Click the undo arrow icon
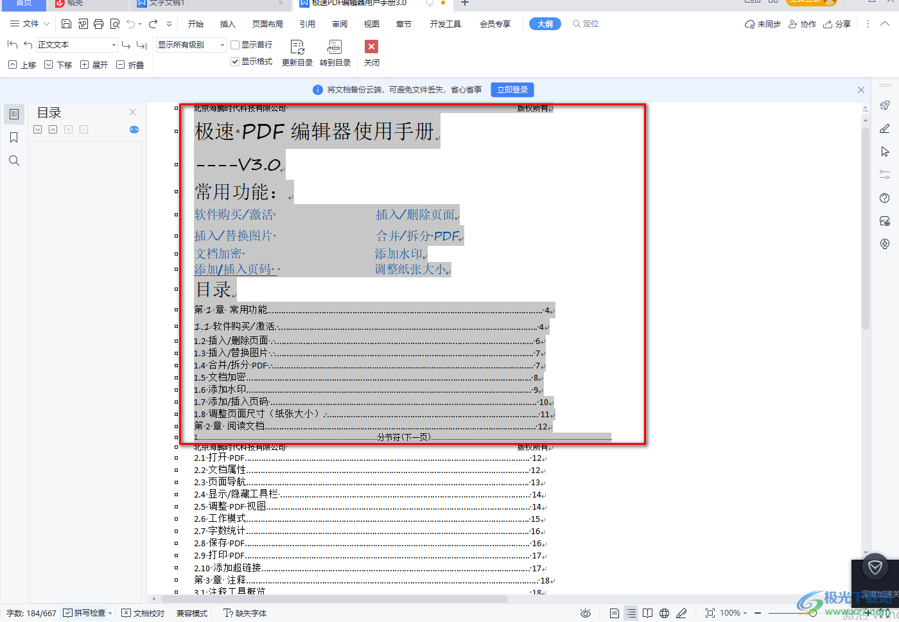This screenshot has width=899, height=622. [x=131, y=24]
